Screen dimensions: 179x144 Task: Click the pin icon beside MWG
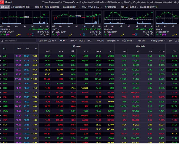click(1, 111)
